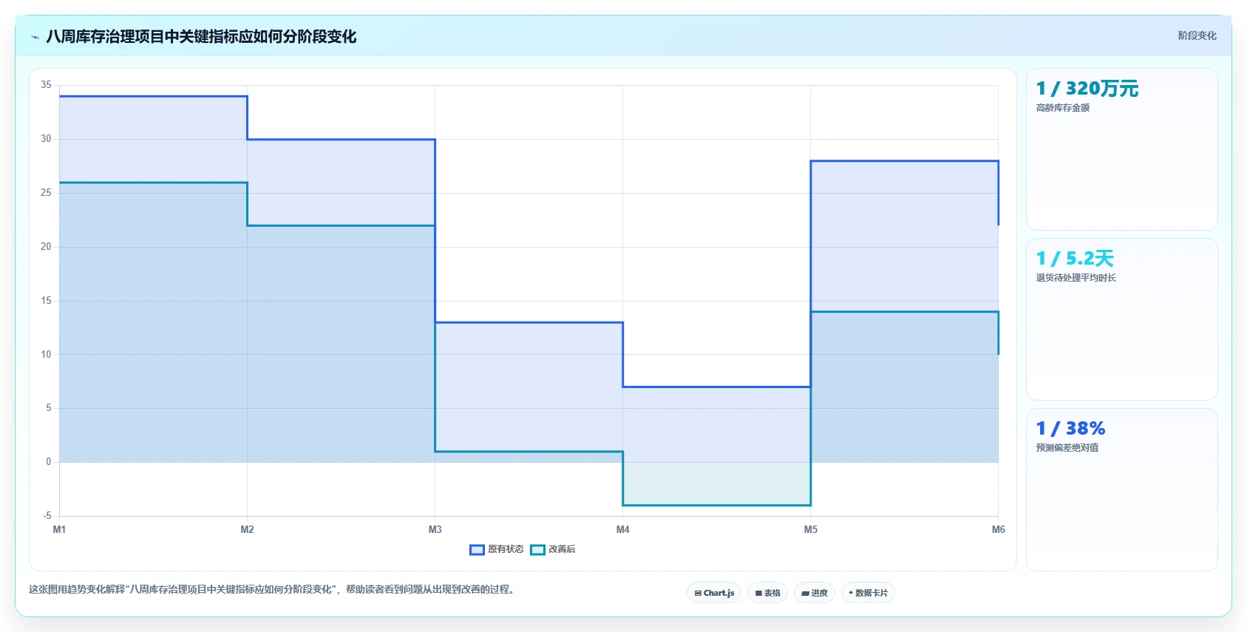Toggle the 改善后 legend swatch

tap(537, 549)
